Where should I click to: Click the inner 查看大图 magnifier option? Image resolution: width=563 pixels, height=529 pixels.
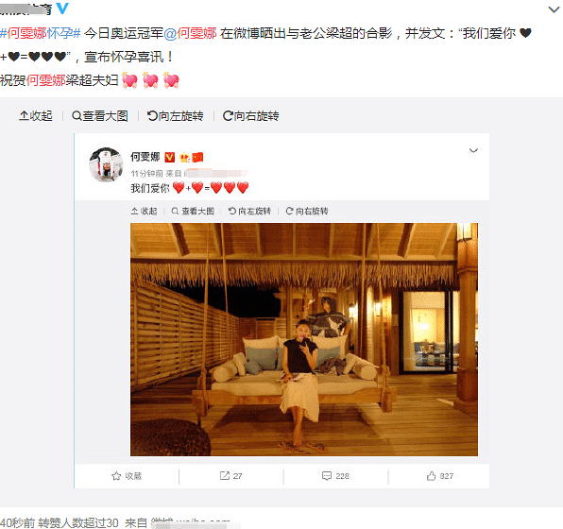(x=193, y=212)
